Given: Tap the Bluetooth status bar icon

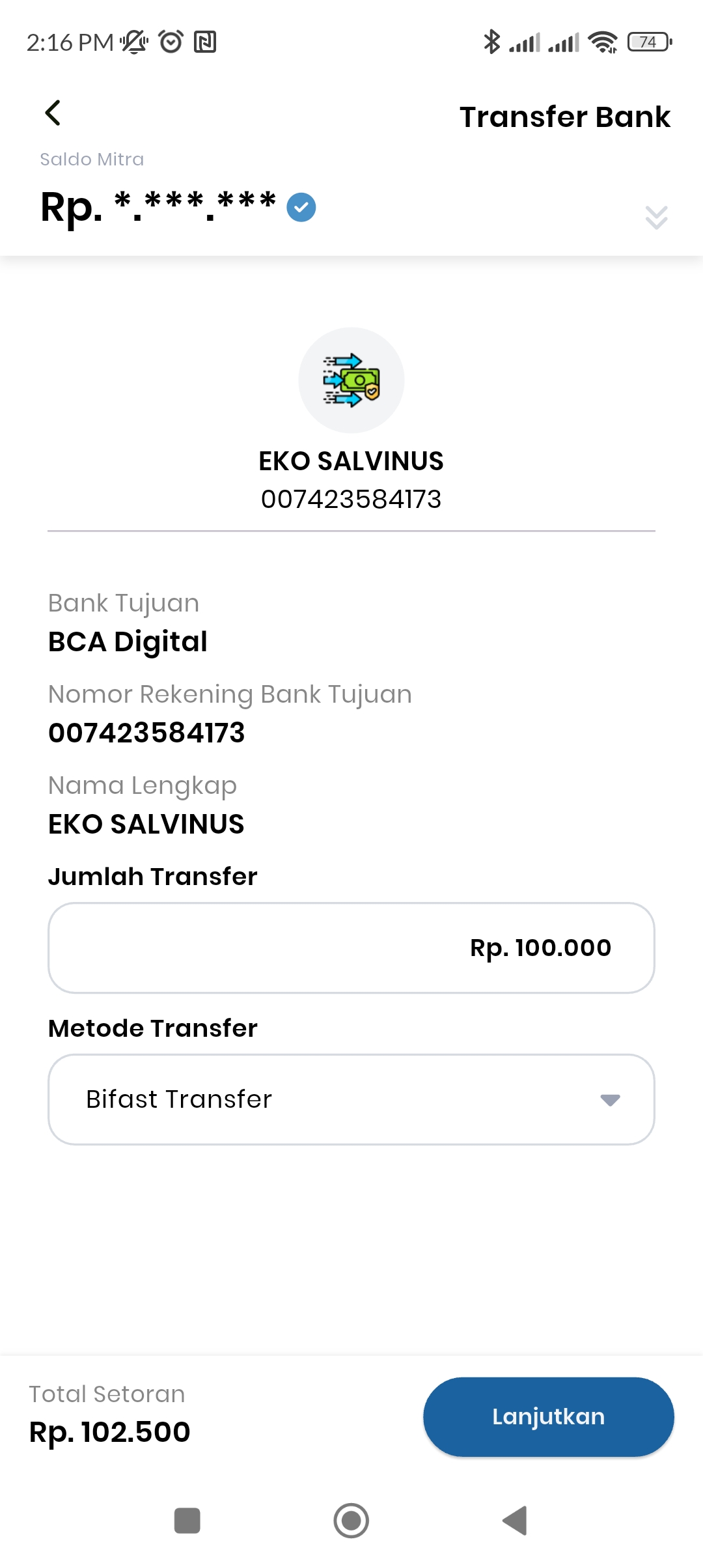Looking at the screenshot, I should [491, 42].
